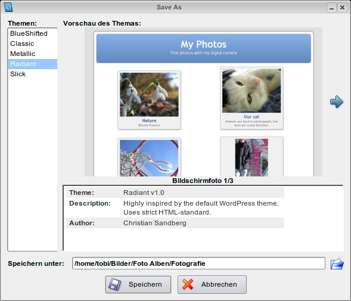Click the graffiti wall person thumbnail
This screenshot has width=351, height=301.
pos(251,157)
